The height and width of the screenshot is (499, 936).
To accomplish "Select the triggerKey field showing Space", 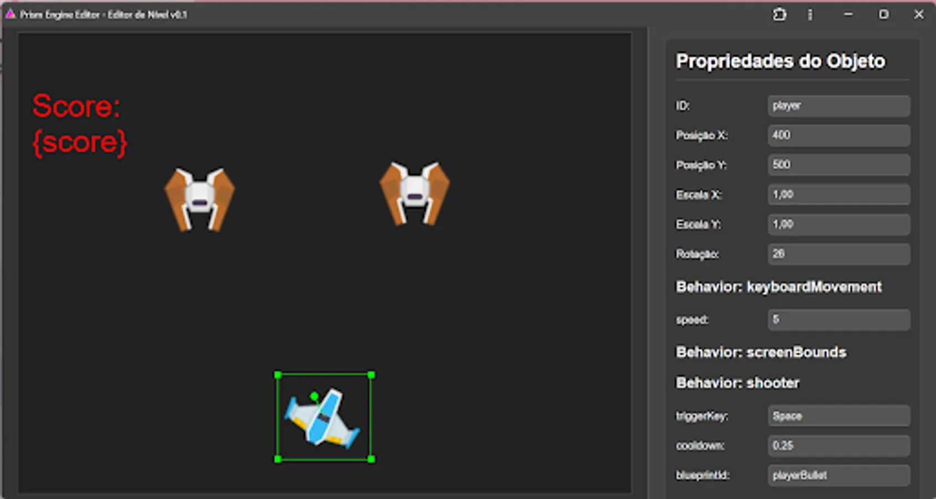I will click(x=838, y=415).
